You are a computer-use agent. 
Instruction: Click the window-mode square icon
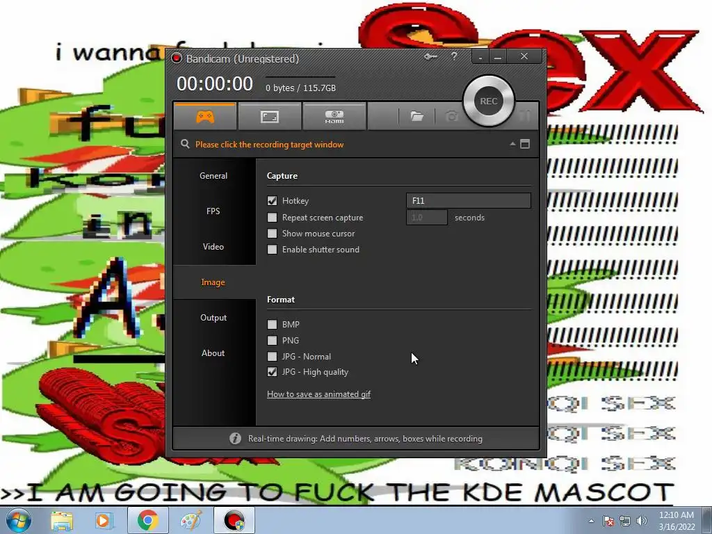[x=525, y=144]
